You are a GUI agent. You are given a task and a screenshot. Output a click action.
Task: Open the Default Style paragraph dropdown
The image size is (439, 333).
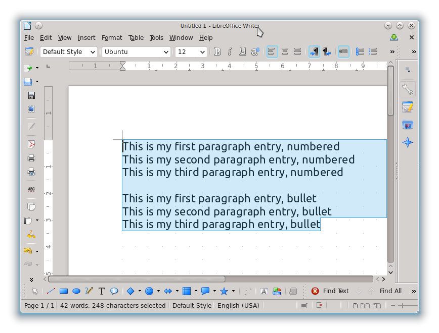pyautogui.click(x=69, y=52)
